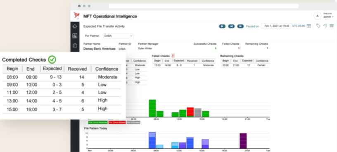Click the 'Confidence' header in the Completed Checks callout

pyautogui.click(x=107, y=69)
